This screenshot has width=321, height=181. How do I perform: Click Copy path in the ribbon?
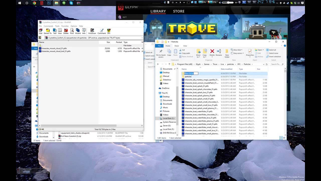point(185,53)
